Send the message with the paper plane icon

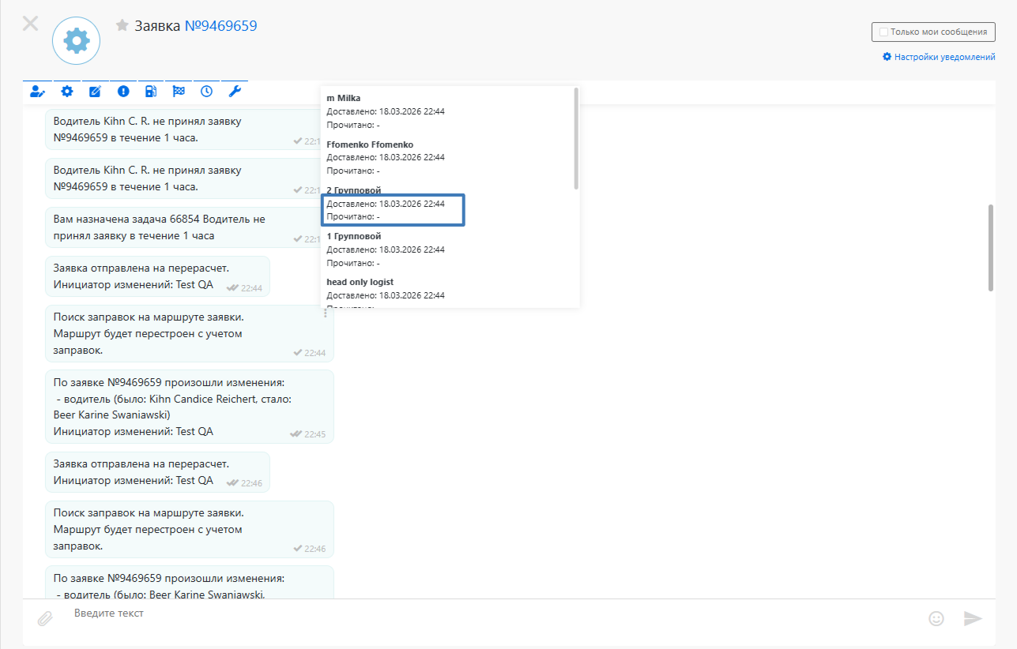pyautogui.click(x=973, y=618)
